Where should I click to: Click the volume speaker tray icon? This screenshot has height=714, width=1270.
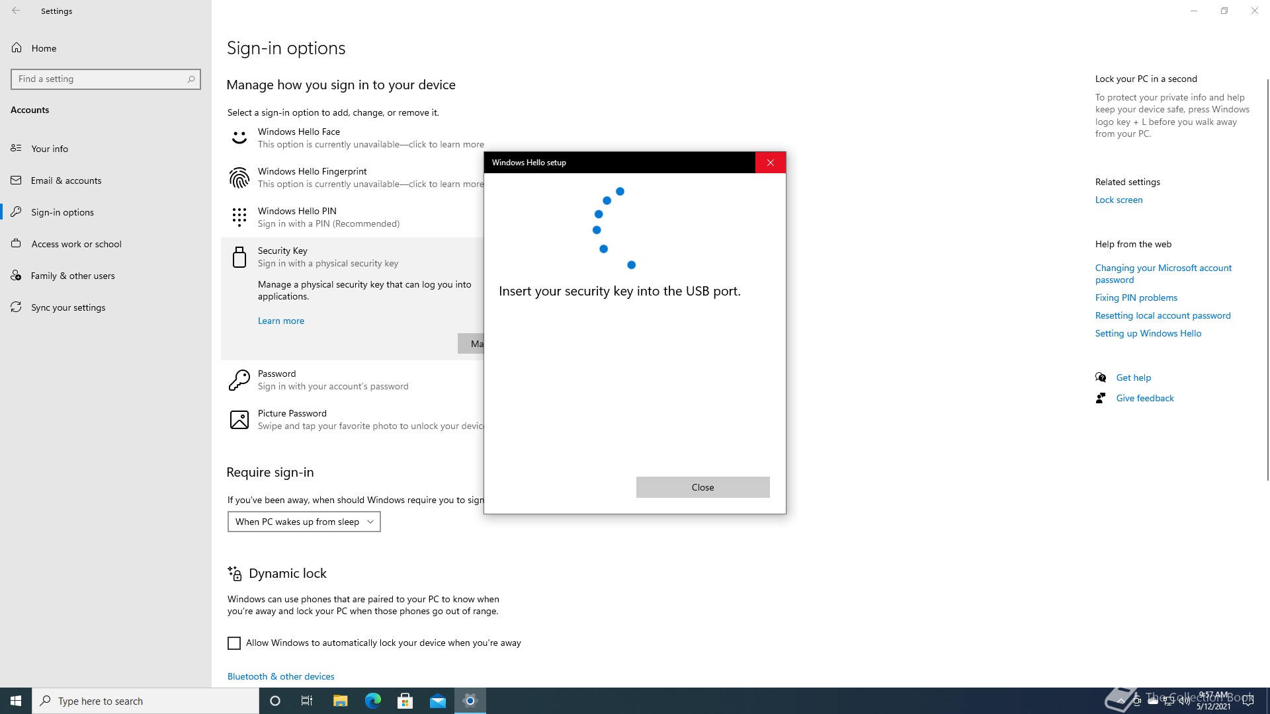click(1185, 701)
